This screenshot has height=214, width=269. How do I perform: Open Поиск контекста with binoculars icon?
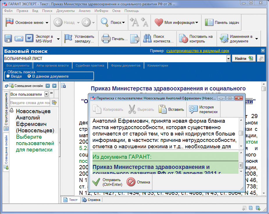pos(148,39)
